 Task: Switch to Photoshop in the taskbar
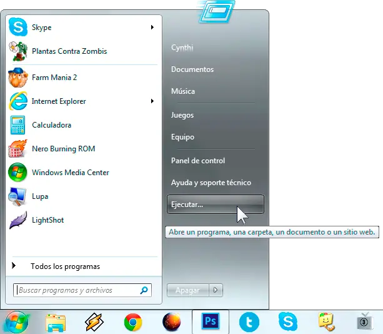[211, 321]
